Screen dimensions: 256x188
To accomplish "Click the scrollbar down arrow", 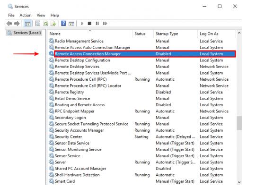I will point(239,182).
